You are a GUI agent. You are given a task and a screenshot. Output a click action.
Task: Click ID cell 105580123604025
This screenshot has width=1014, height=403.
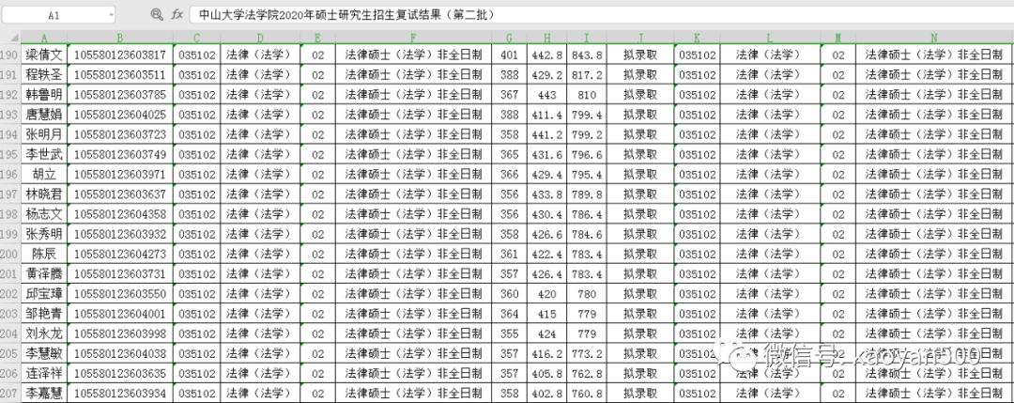120,116
